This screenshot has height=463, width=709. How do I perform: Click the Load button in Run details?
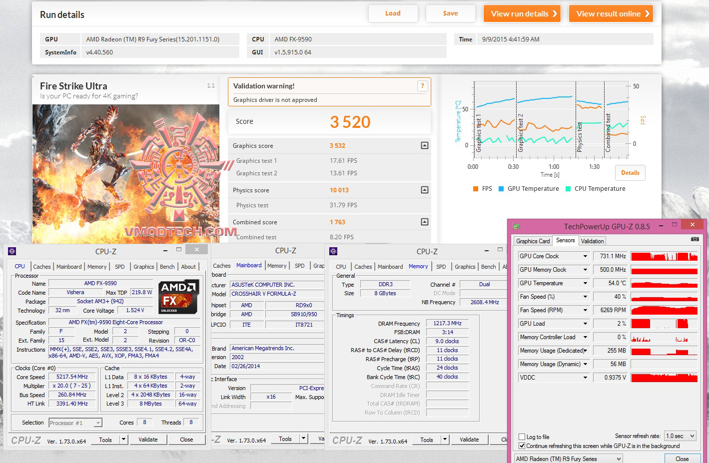pos(393,13)
